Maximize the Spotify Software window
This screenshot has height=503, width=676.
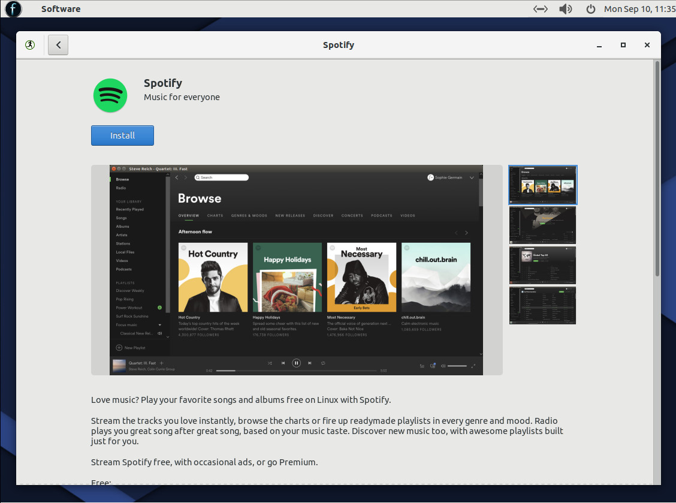(623, 45)
